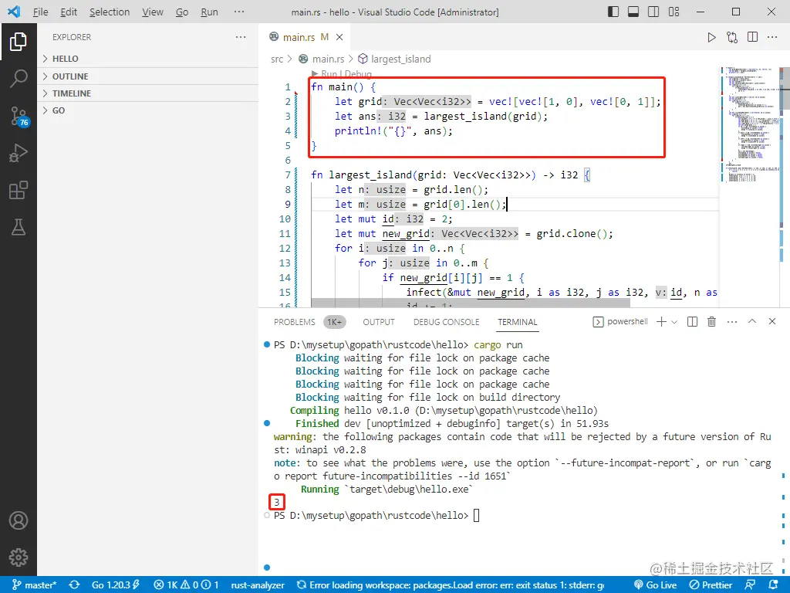Show more menu items ellipsis
This screenshot has width=790, height=593.
coord(239,12)
